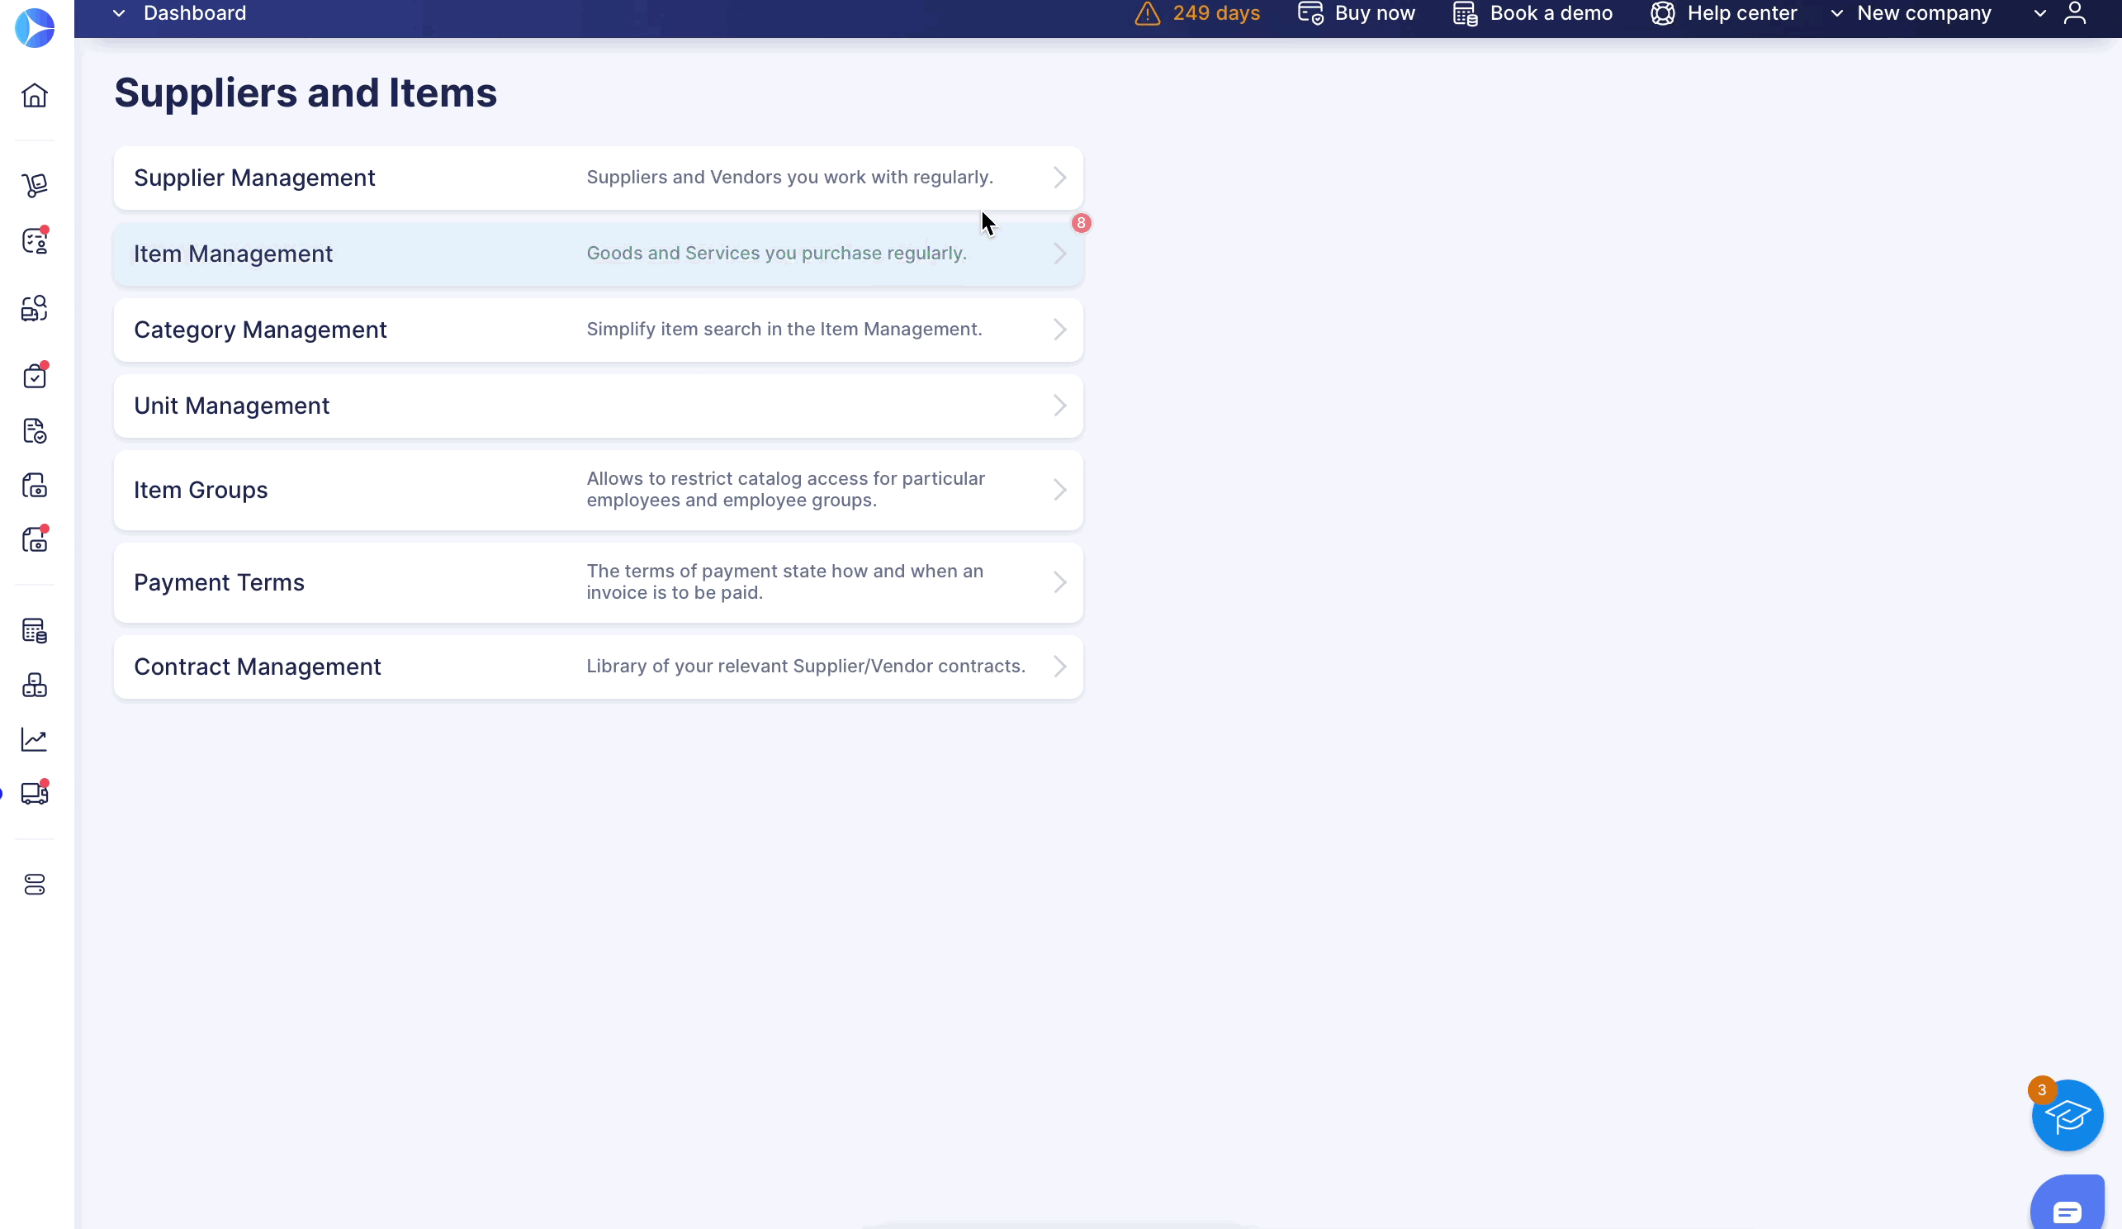
Task: Open the money document icon with red dot
Action: pos(35,539)
